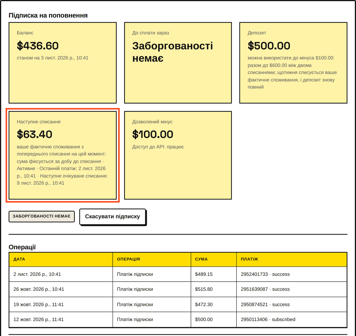Select the $500.00 amount in the 12 жовт. row
Screen dimensions: 356x336
coord(204,319)
